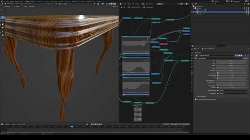Open the Render menu
This screenshot has width=250, height=140.
coord(11,1)
